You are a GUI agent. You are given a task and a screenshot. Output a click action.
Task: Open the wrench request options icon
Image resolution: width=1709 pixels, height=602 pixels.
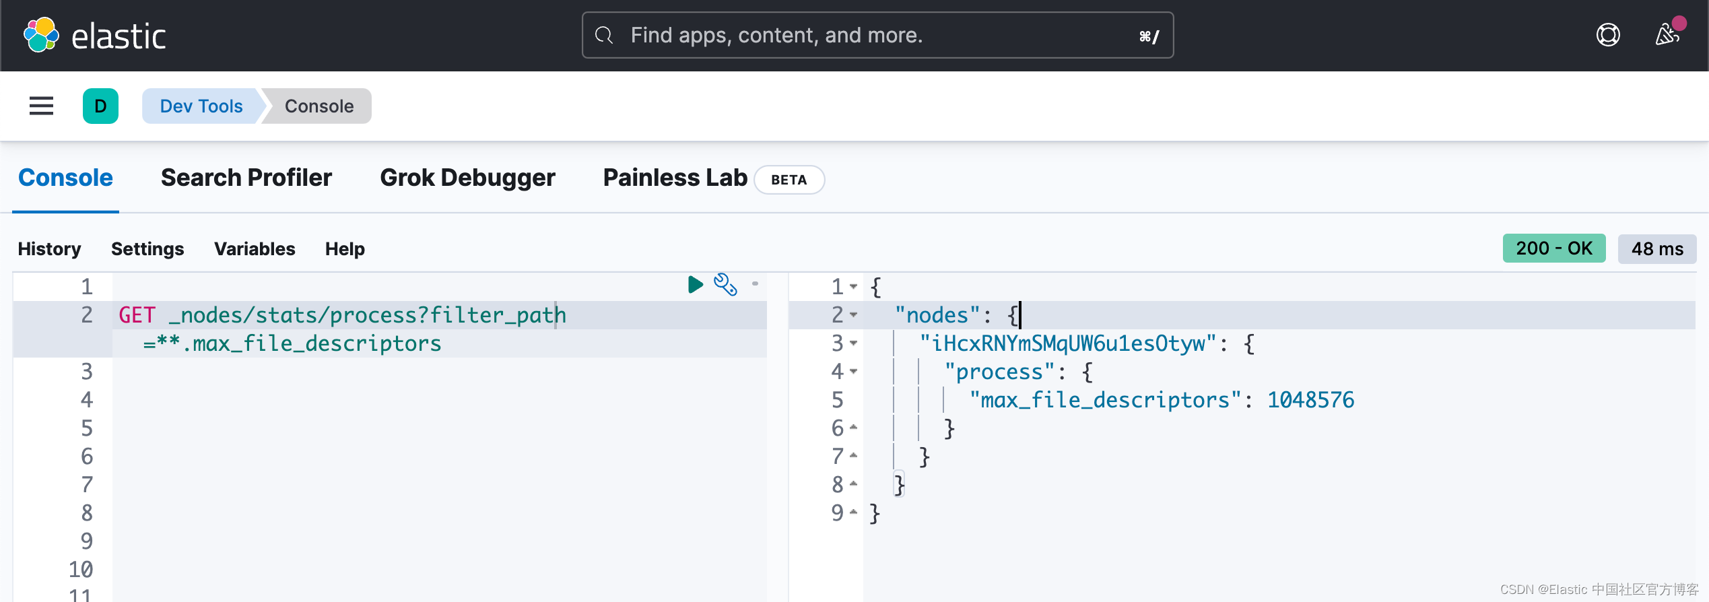tap(725, 285)
